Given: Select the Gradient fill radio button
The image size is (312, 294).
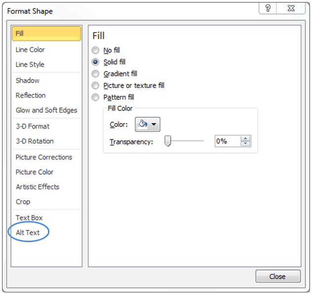Looking at the screenshot, I should [95, 74].
